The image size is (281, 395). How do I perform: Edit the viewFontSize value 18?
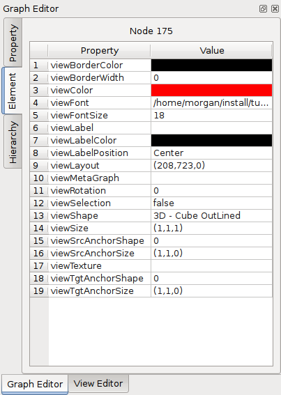(x=212, y=116)
